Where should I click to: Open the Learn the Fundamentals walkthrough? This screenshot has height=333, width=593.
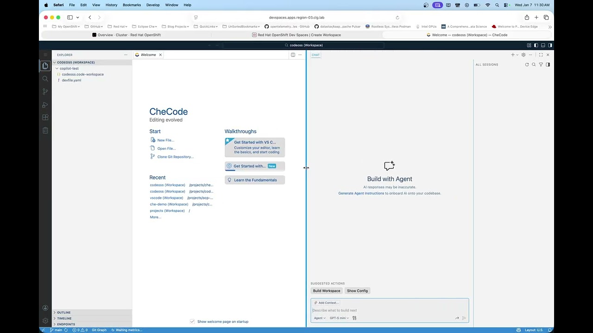click(255, 180)
